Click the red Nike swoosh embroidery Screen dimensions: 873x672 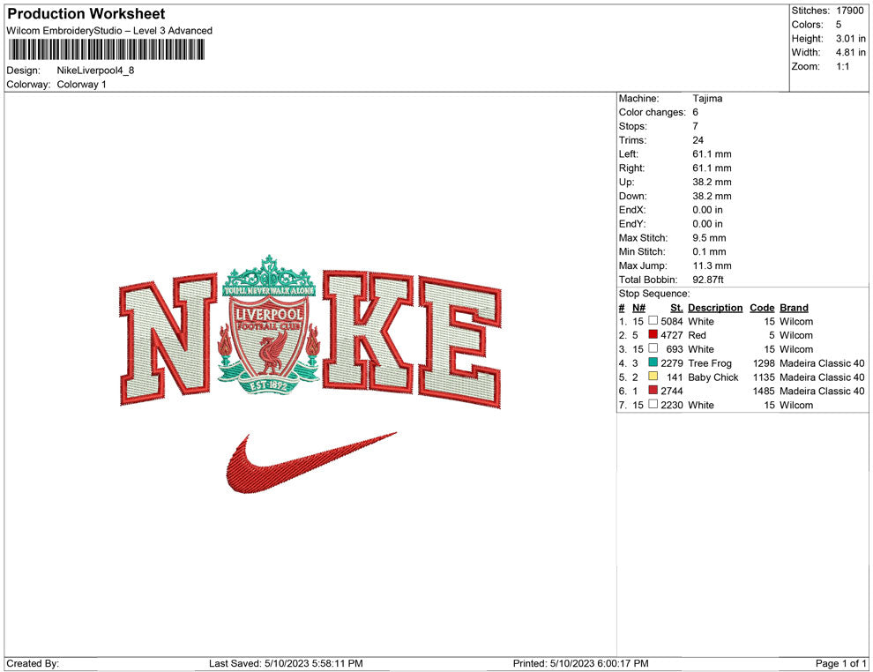(310, 462)
